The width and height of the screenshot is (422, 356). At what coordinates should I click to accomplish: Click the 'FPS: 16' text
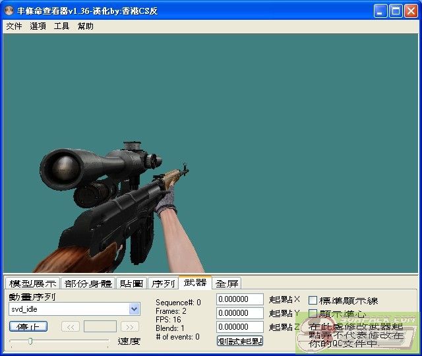168,320
